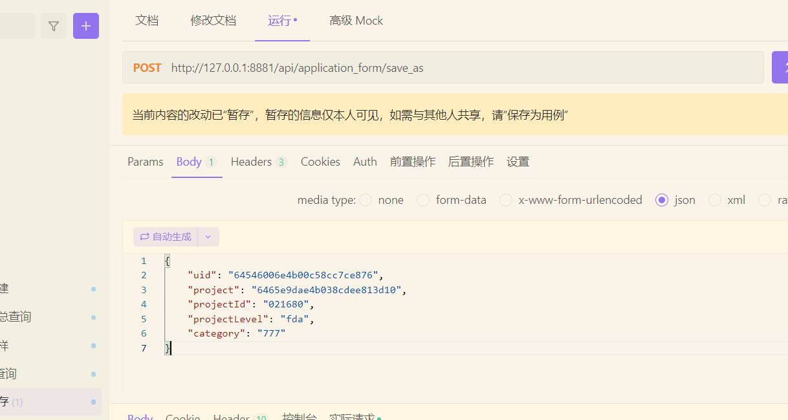Select the xml media type

click(715, 200)
